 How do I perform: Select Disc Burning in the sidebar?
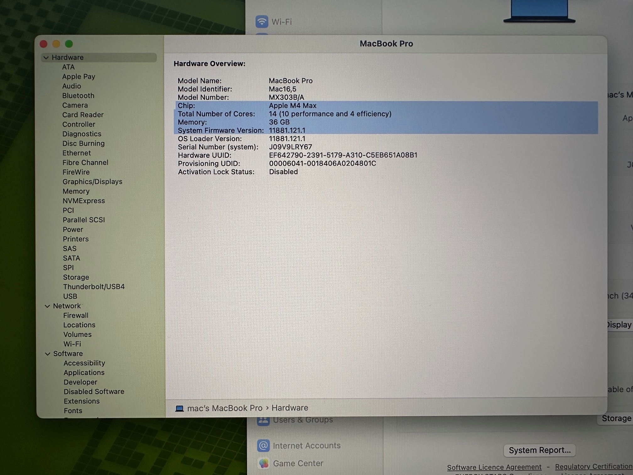point(84,144)
